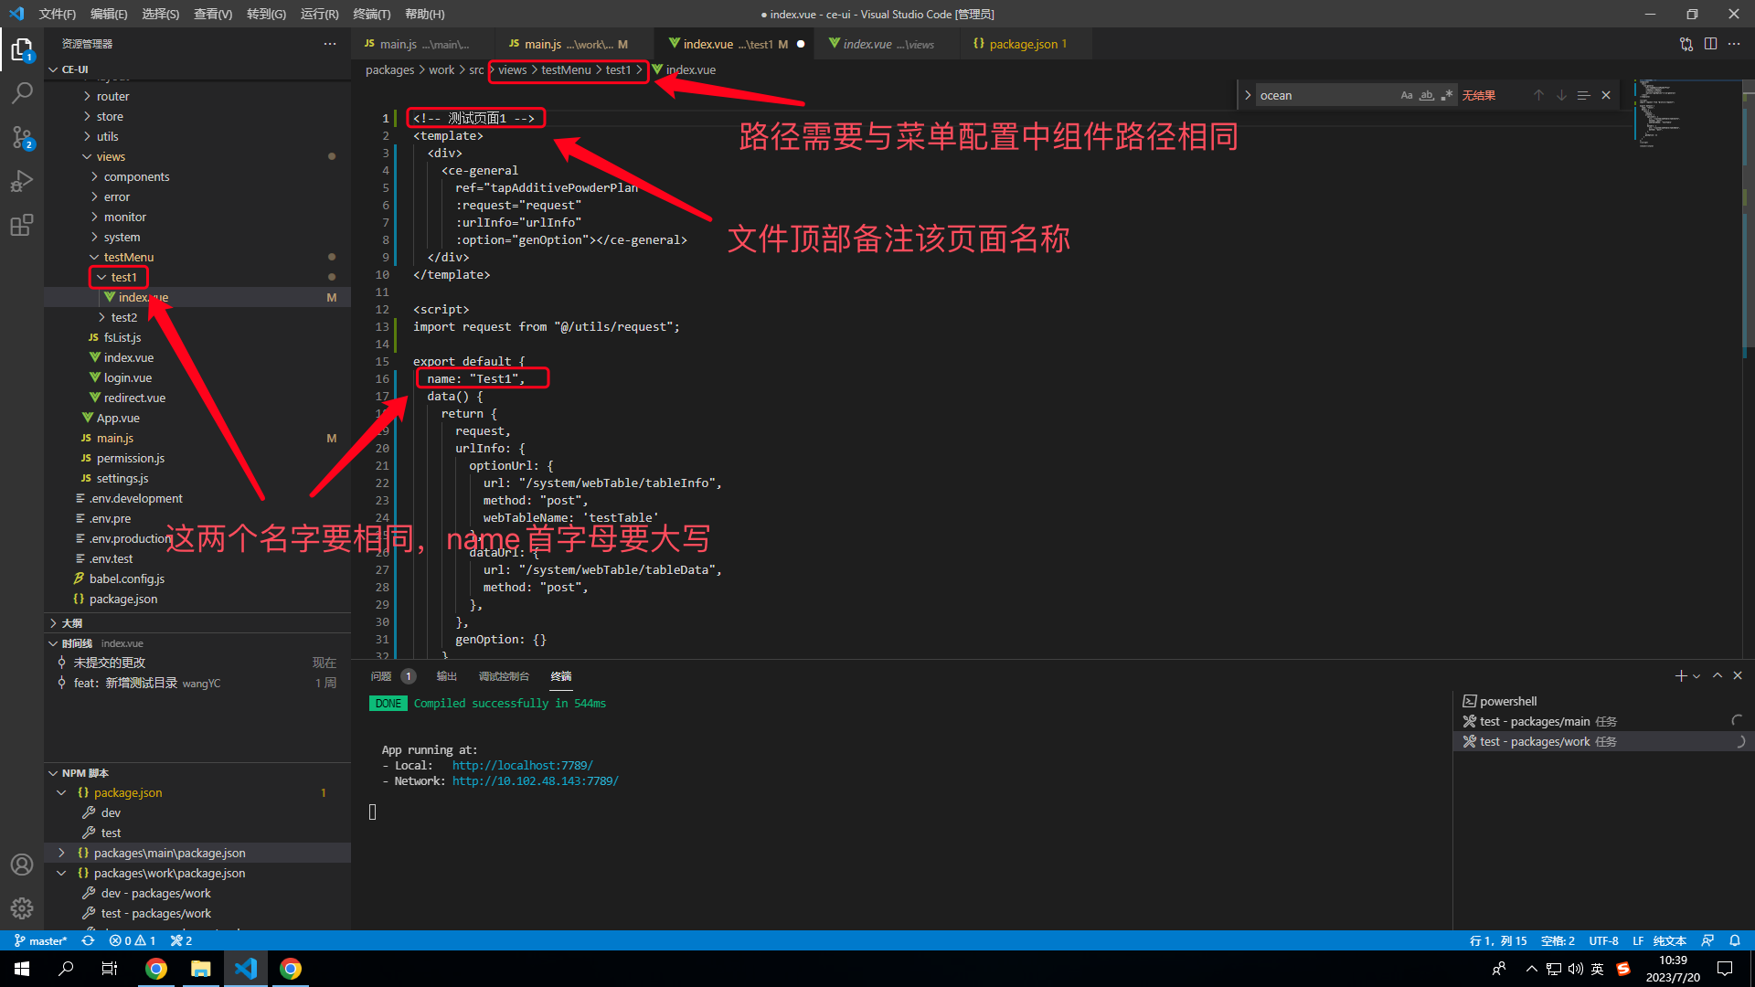Open the Extensions view icon
The width and height of the screenshot is (1755, 987).
[22, 225]
